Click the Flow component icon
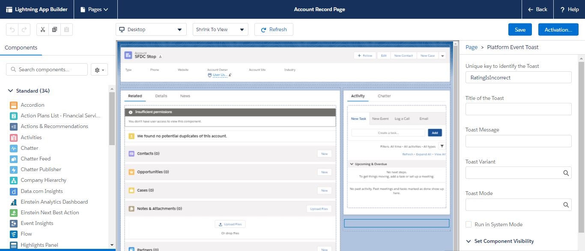 [13, 234]
